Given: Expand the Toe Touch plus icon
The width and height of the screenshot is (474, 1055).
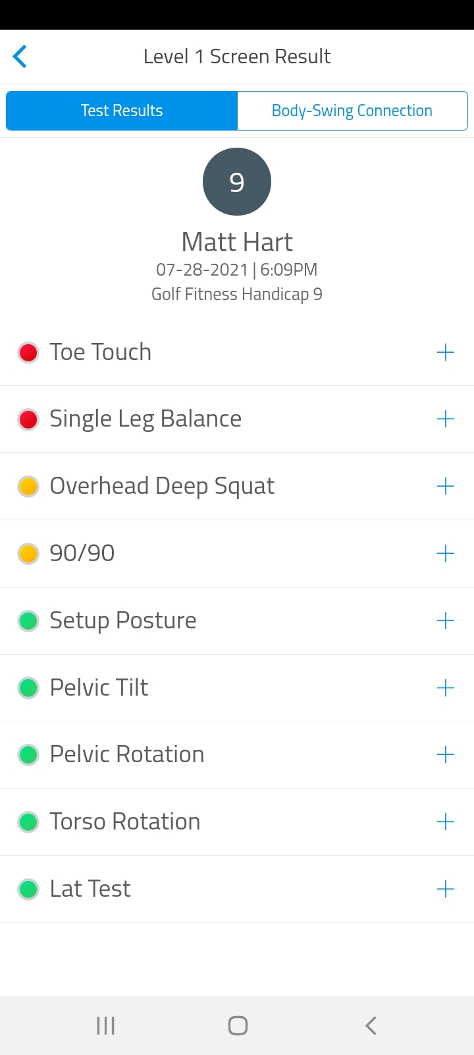Looking at the screenshot, I should pyautogui.click(x=446, y=352).
